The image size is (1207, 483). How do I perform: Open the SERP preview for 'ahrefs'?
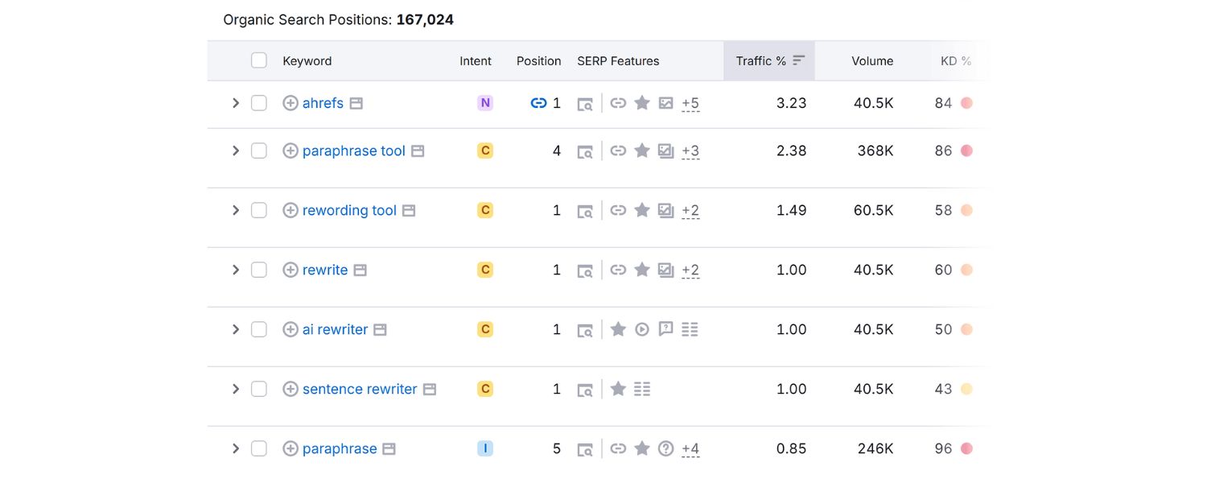(586, 103)
